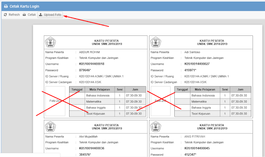Click password 419971*
This screenshot has height=157, width=265.
tap(190, 70)
